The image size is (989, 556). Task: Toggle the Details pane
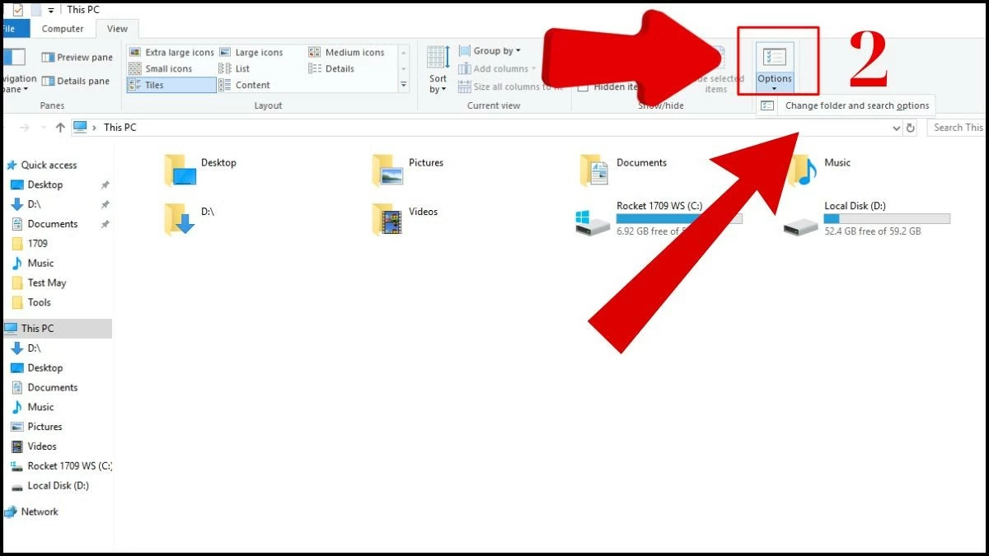click(74, 80)
